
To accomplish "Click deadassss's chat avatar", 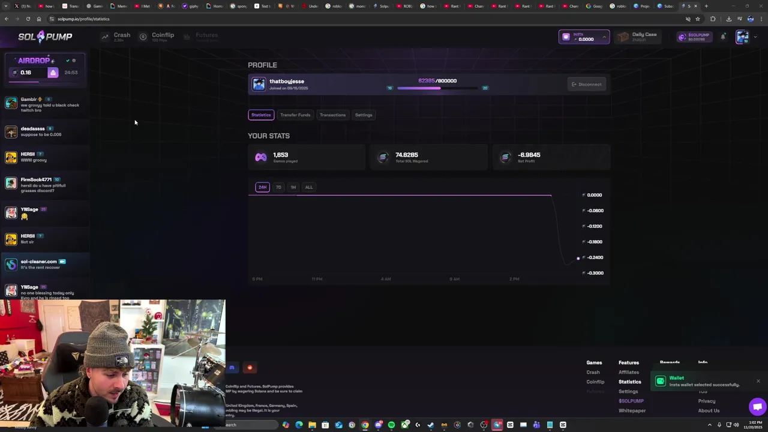I will (11, 131).
